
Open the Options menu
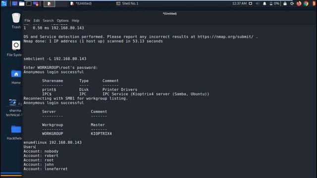click(x=62, y=21)
